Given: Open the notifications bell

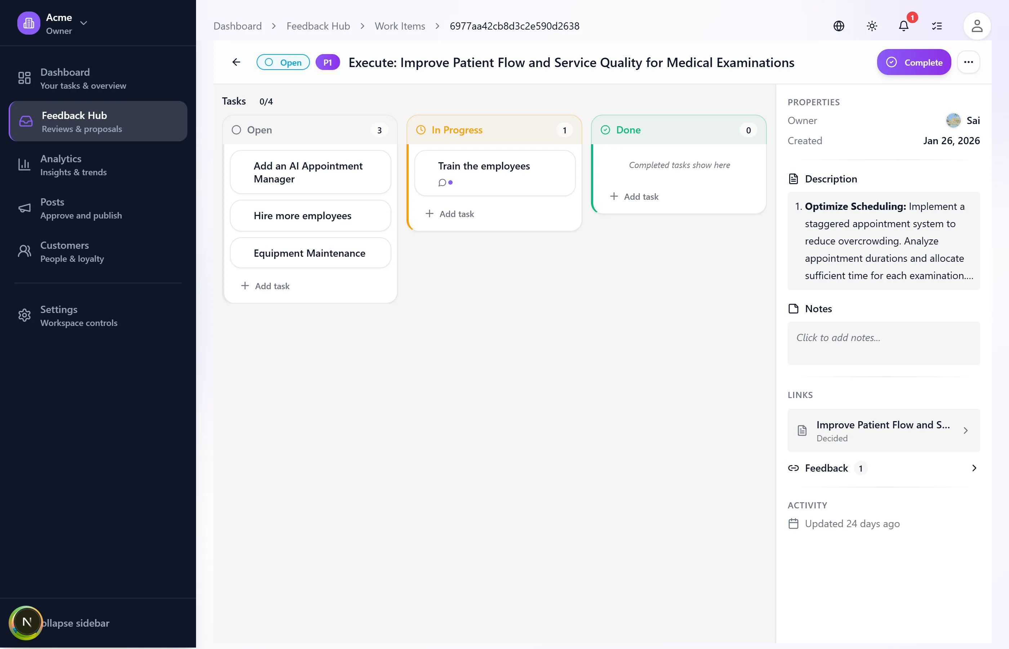Looking at the screenshot, I should pos(903,26).
